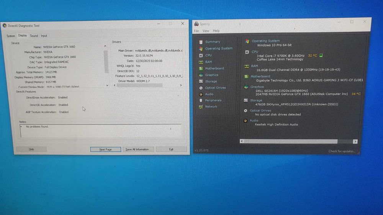Click the Exit button in DirectX tool
Image resolution: width=383 pixels, height=215 pixels.
[171, 149]
